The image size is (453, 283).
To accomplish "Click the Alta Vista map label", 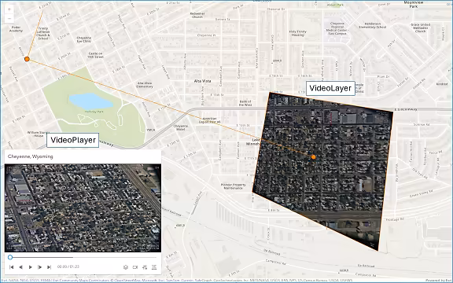I will (x=202, y=81).
